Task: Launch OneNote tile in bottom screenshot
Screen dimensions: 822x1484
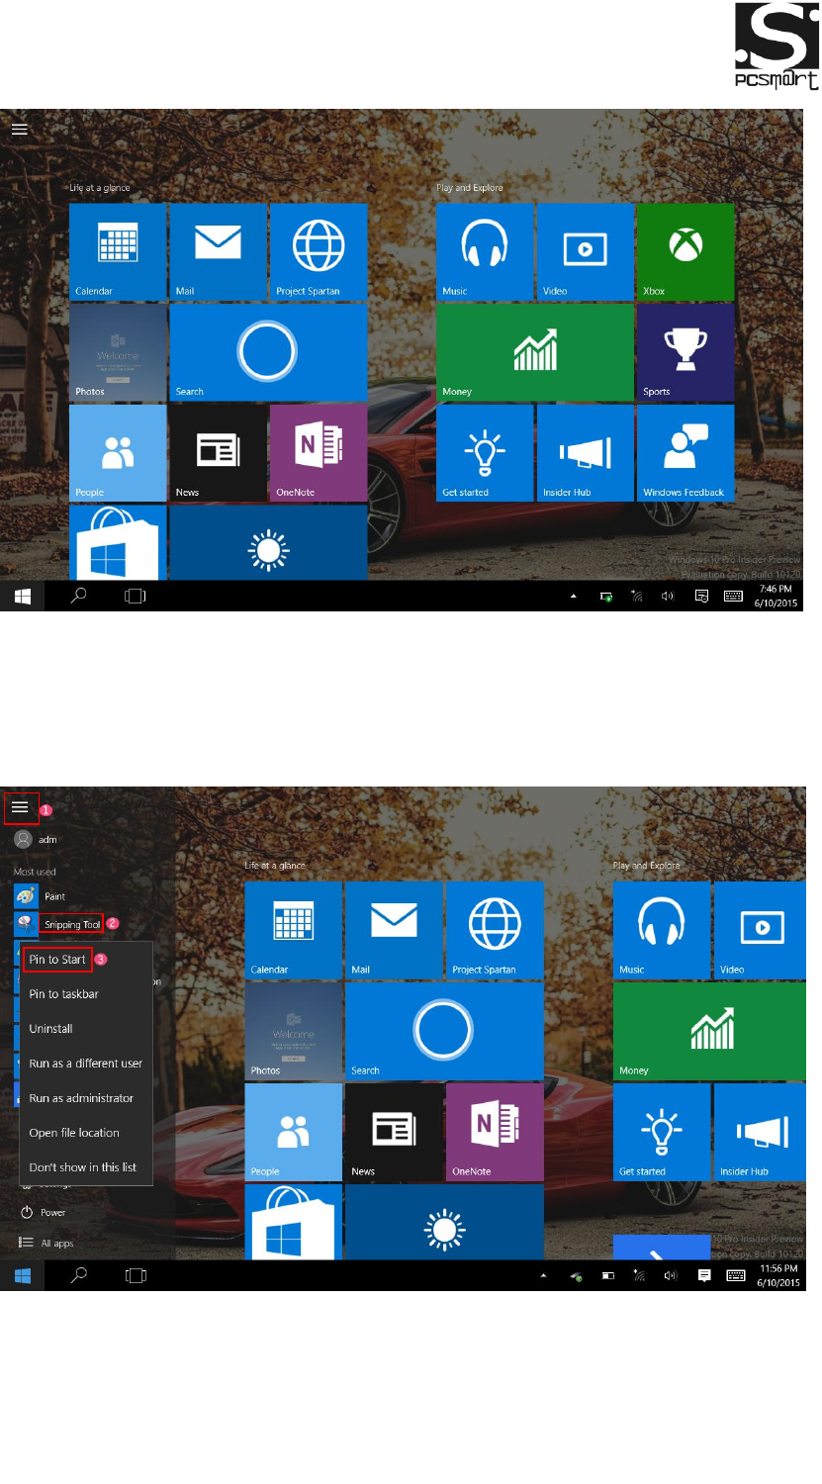Action: [495, 1132]
